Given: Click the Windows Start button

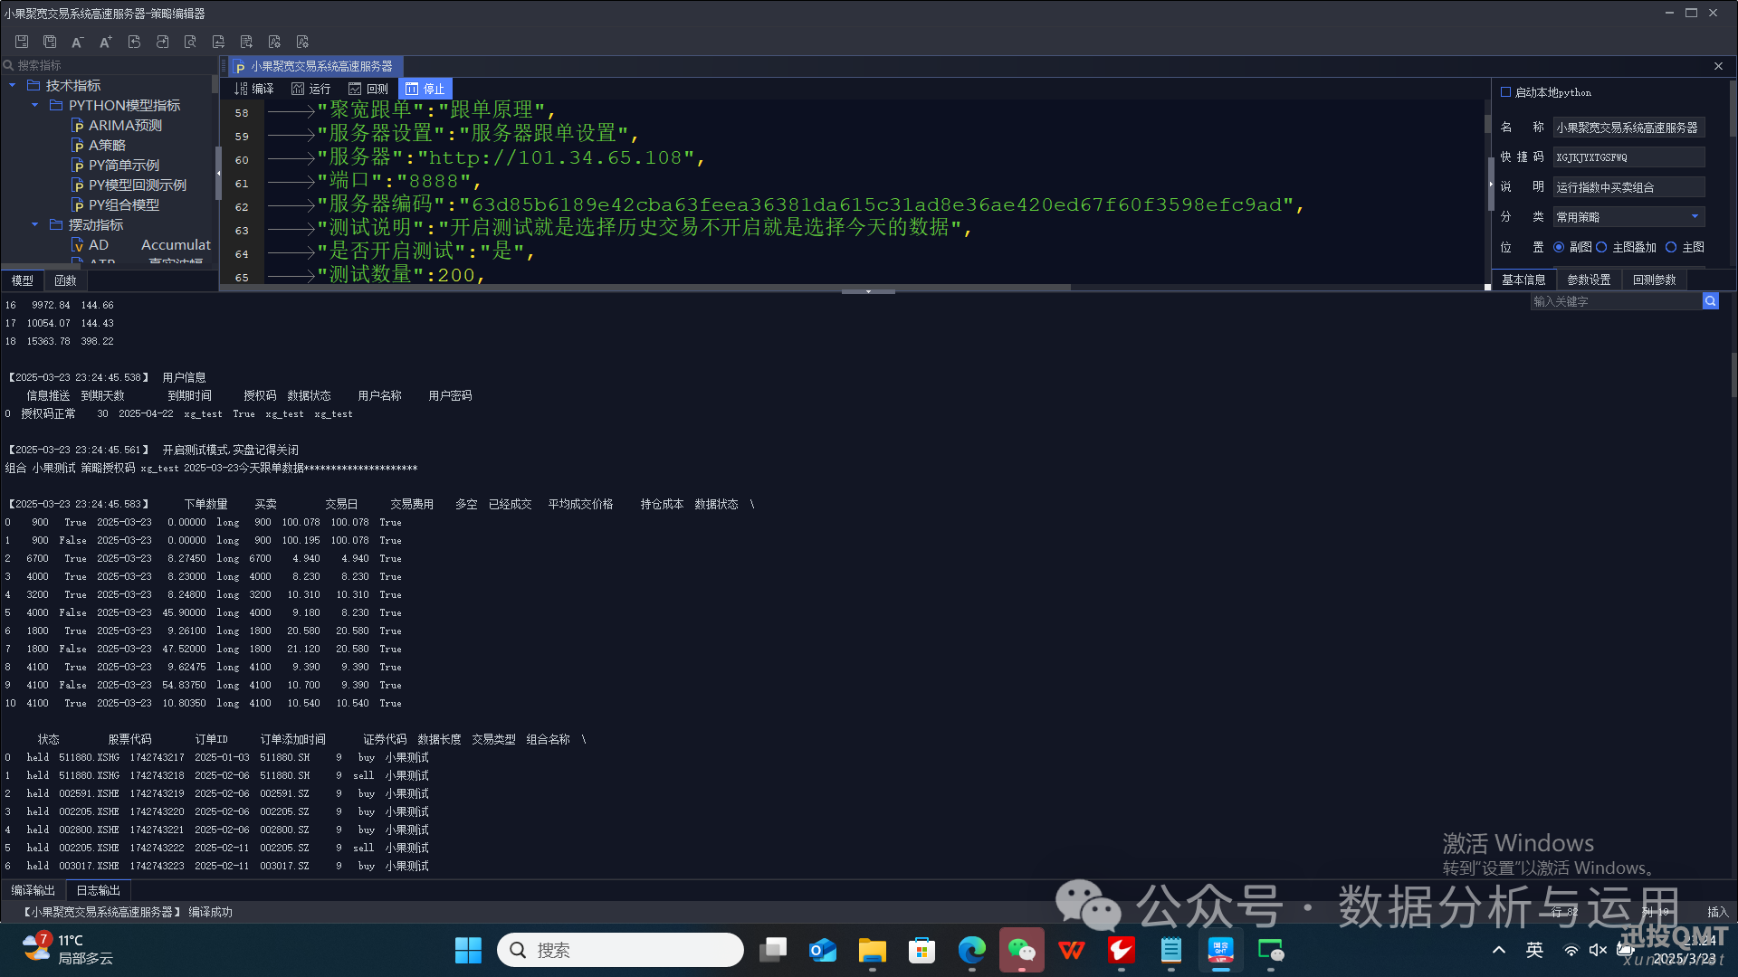Looking at the screenshot, I should point(468,950).
